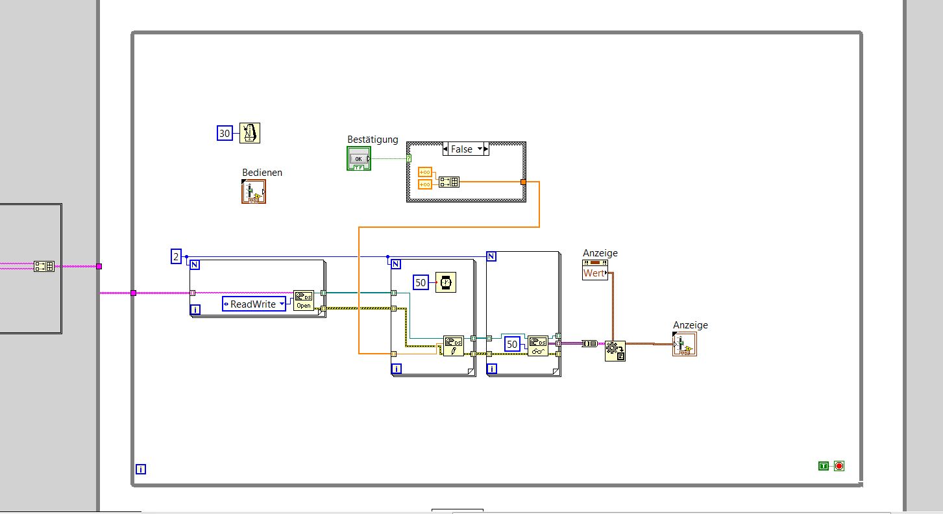The image size is (943, 514).
Task: Select the Bedienen slider control terminal
Action: tap(254, 192)
